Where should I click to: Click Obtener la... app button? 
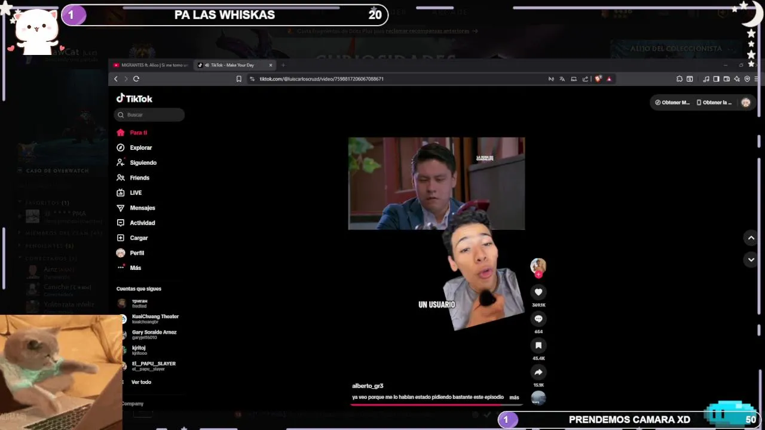[714, 103]
